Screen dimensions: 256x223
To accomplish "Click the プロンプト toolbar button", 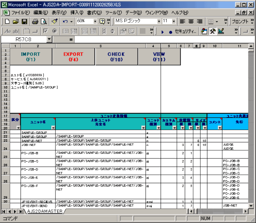I will click(x=240, y=22).
